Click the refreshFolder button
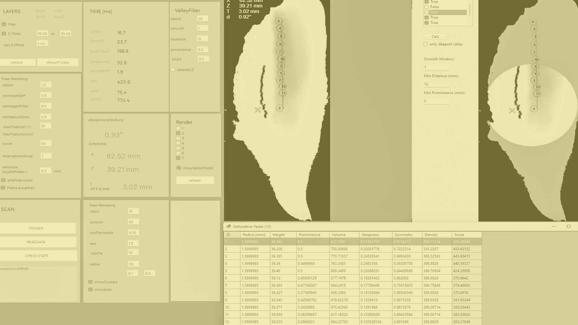 click(x=58, y=62)
